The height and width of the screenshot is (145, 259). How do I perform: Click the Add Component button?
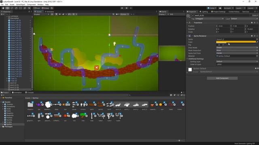coord(222,78)
